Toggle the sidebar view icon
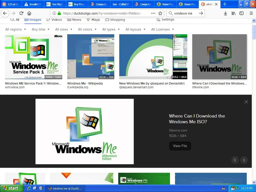This screenshot has height=192, width=256. (x=241, y=13)
